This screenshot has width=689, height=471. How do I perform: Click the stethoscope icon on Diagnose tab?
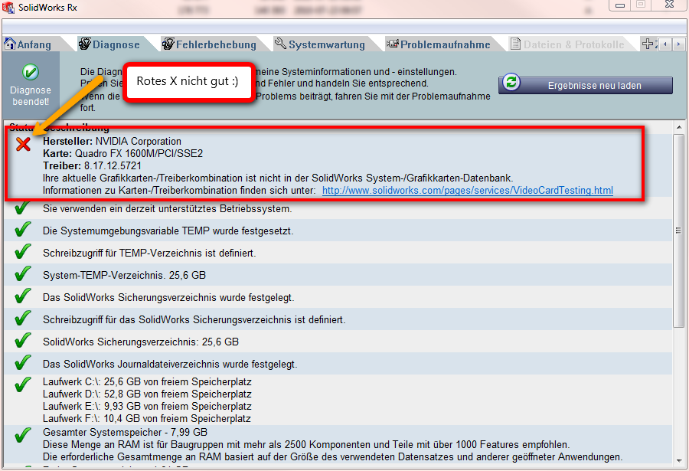point(85,44)
